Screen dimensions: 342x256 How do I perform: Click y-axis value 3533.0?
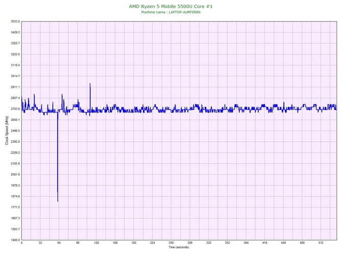pos(15,21)
